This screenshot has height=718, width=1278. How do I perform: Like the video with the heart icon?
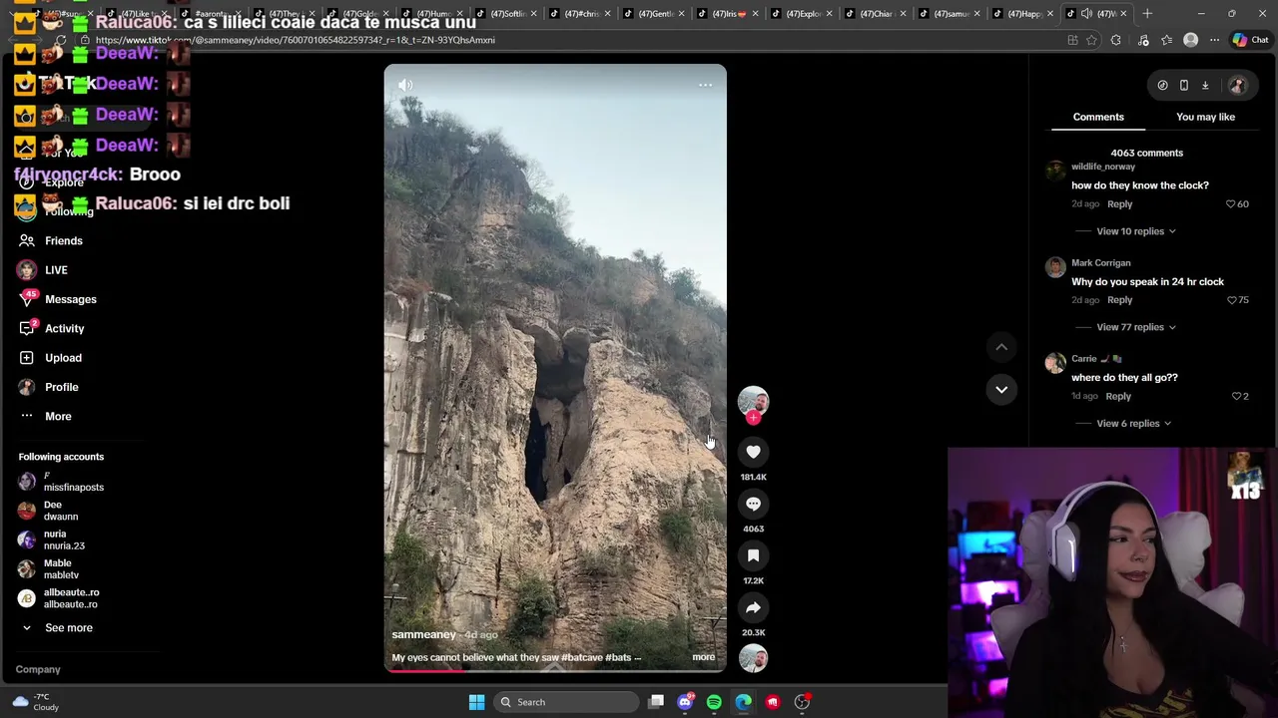(x=753, y=452)
